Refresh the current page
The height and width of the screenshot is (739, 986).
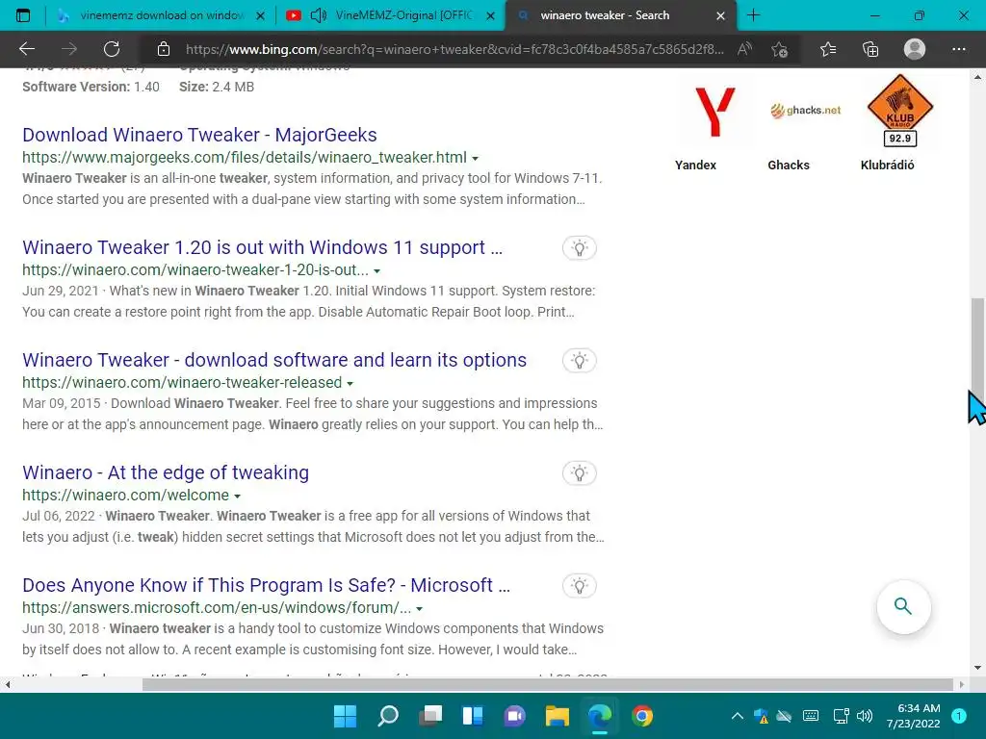tap(112, 49)
